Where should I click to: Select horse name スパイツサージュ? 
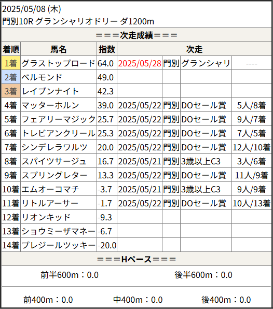coord(53,161)
